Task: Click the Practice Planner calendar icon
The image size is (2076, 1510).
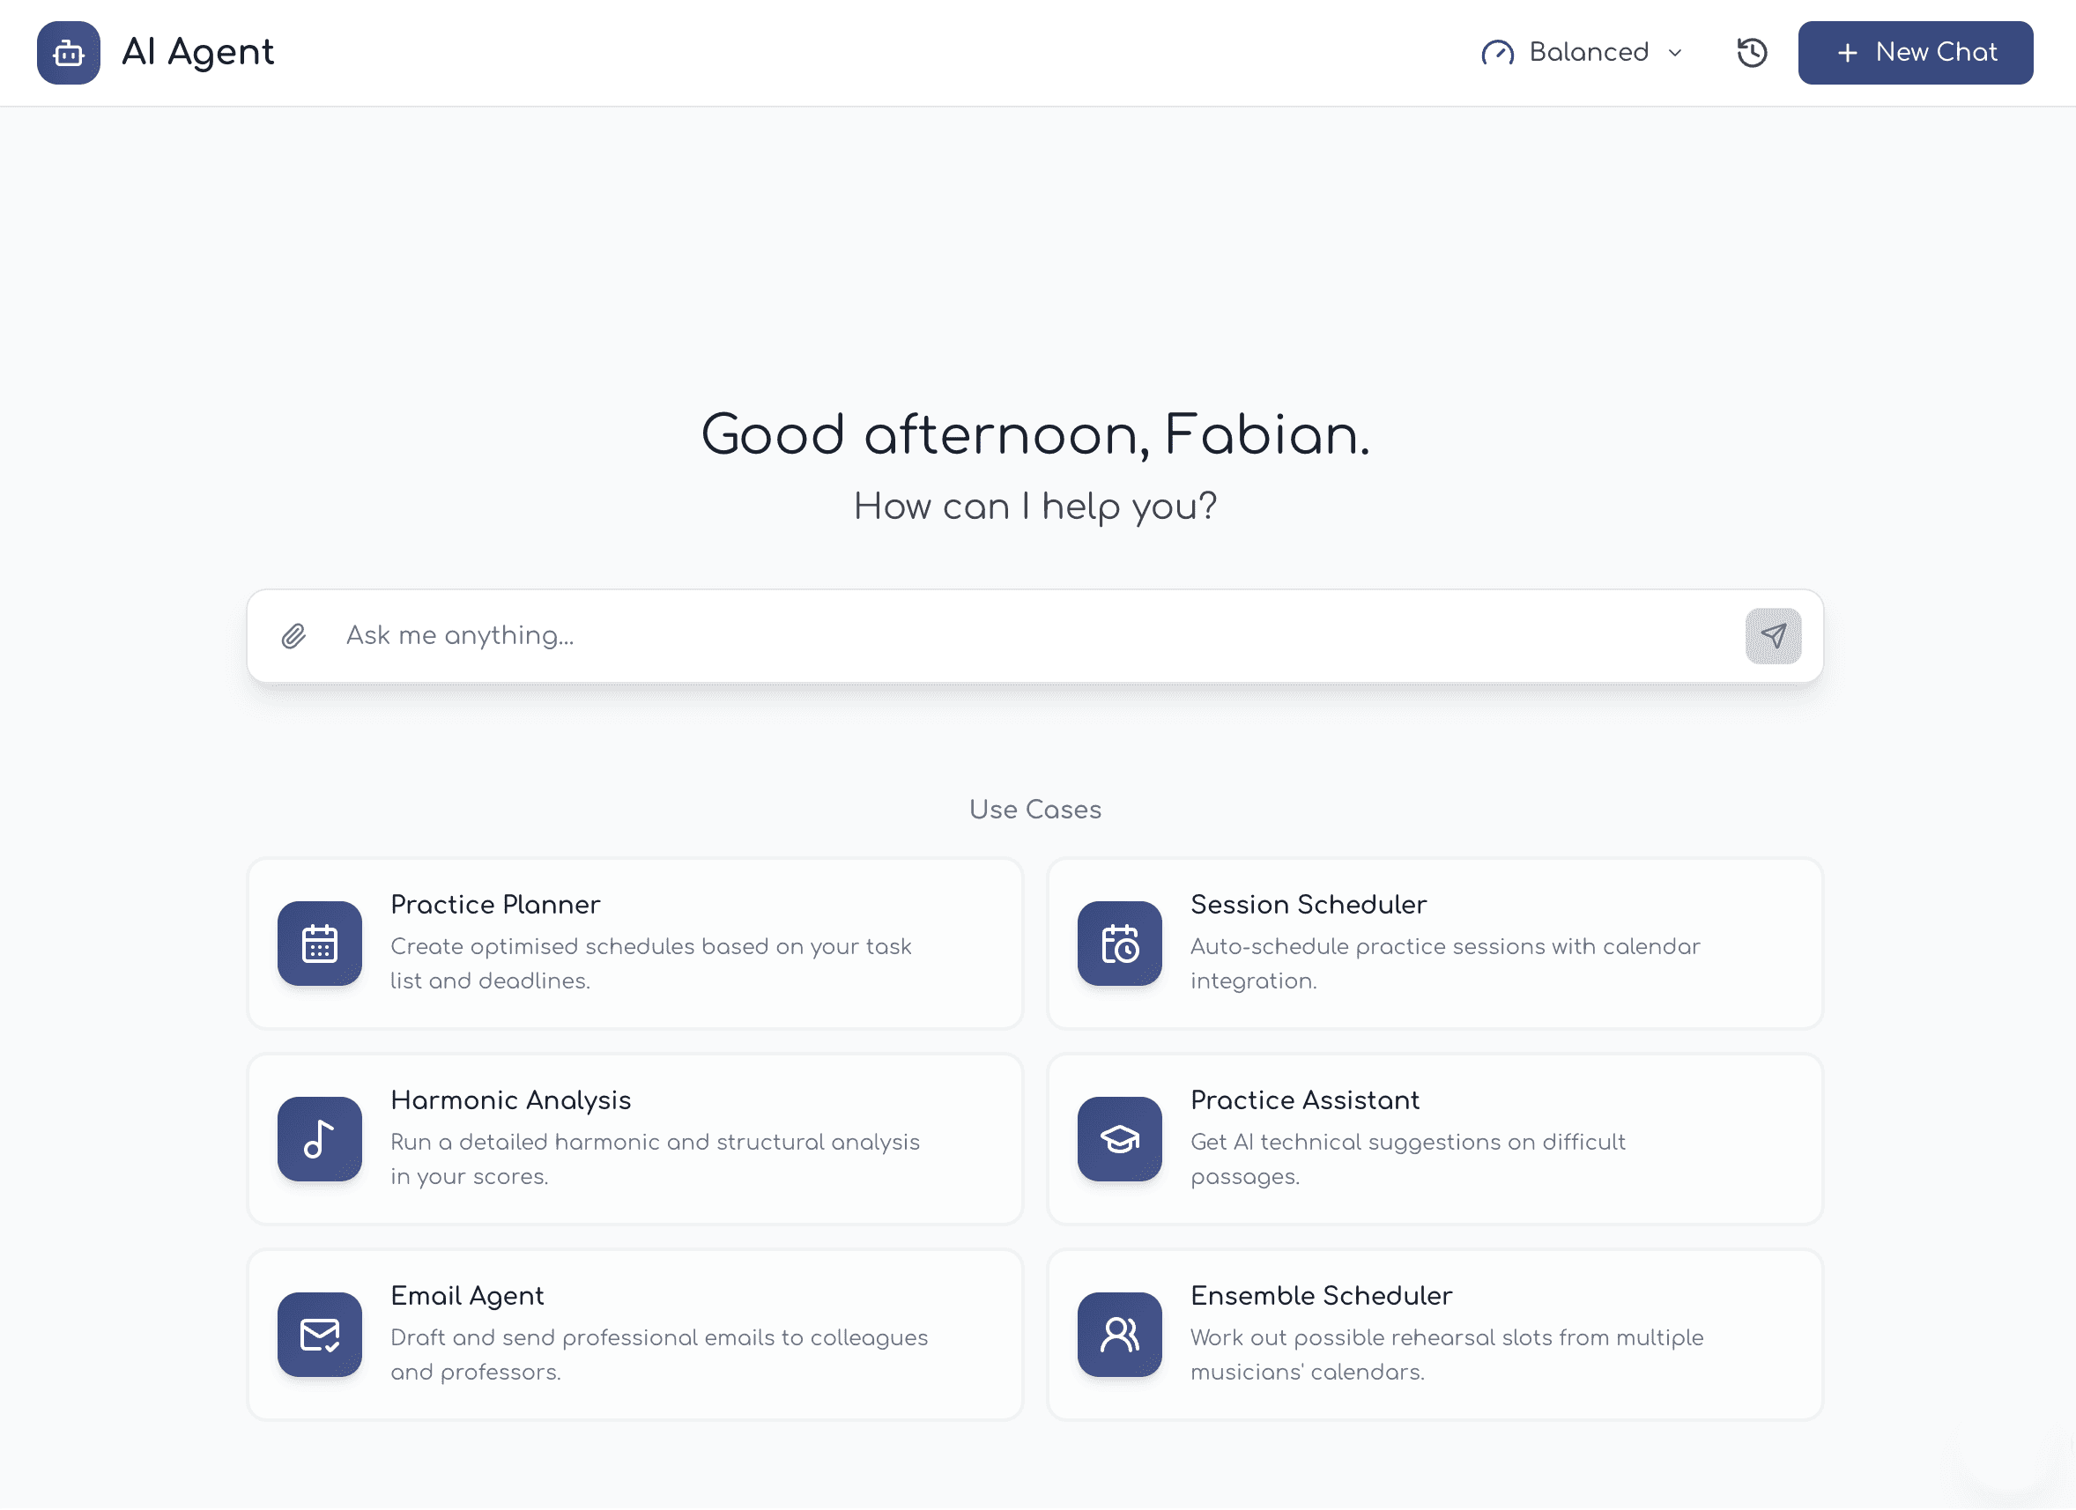Action: click(x=320, y=944)
